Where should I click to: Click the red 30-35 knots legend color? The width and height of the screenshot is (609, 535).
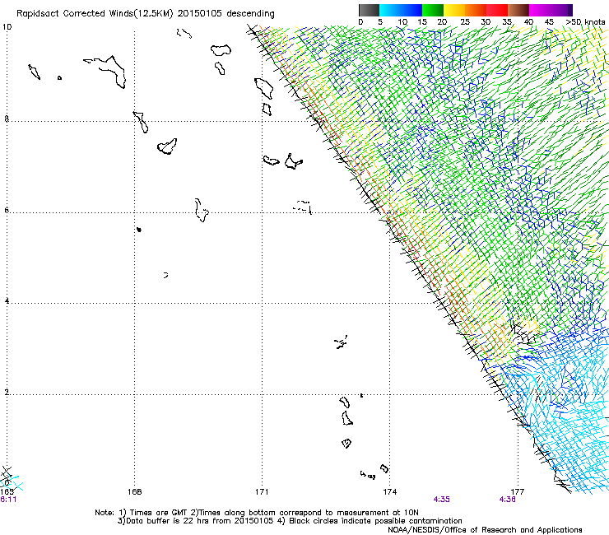(497, 10)
